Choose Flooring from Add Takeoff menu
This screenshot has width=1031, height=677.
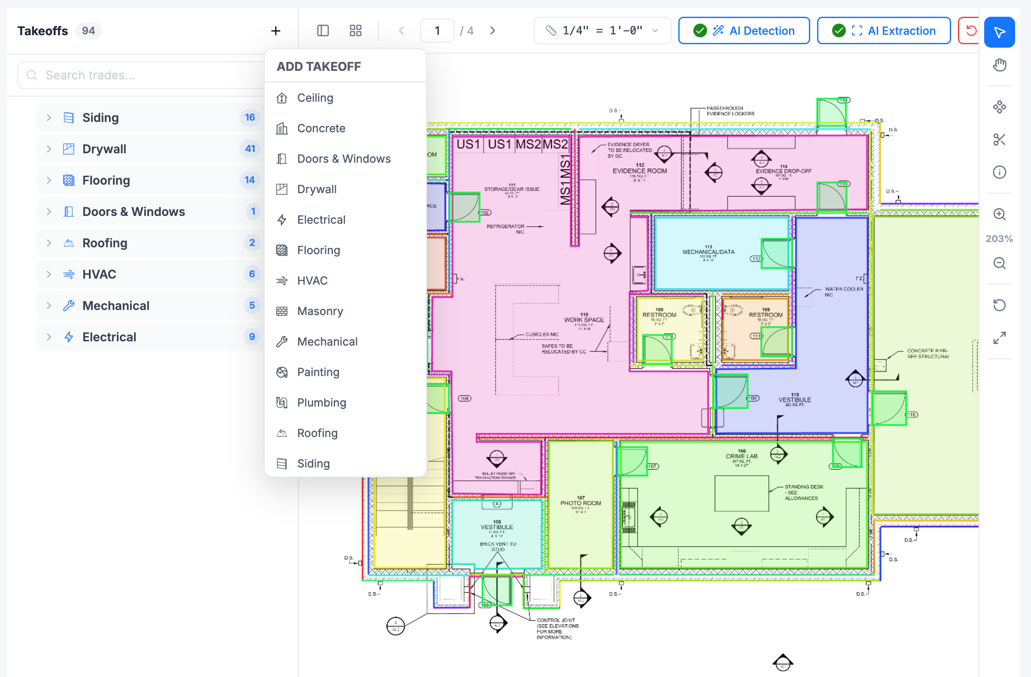click(x=345, y=250)
